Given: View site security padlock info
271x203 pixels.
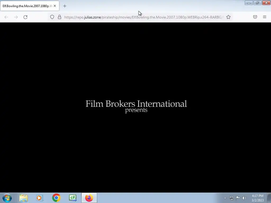Looking at the screenshot, I should coord(60,17).
